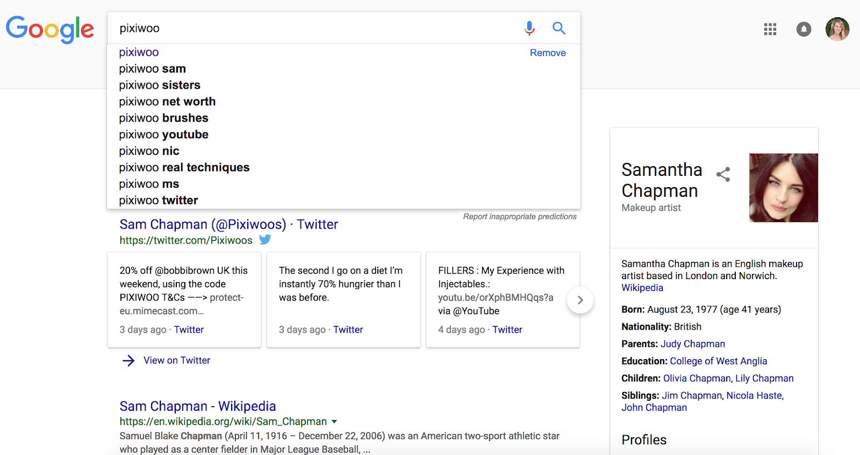Open the Google apps grid

770,29
